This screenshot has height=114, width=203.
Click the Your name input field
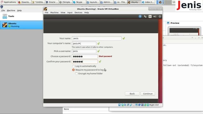click(96, 38)
